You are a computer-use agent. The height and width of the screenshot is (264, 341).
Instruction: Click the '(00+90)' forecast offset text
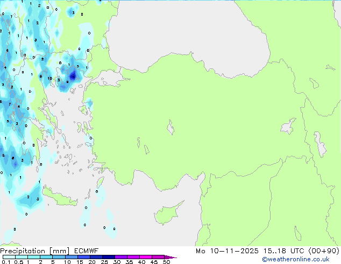(324, 251)
